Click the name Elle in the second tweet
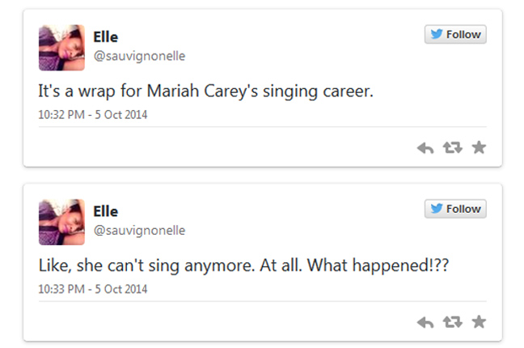This screenshot has height=348, width=524. (x=106, y=212)
